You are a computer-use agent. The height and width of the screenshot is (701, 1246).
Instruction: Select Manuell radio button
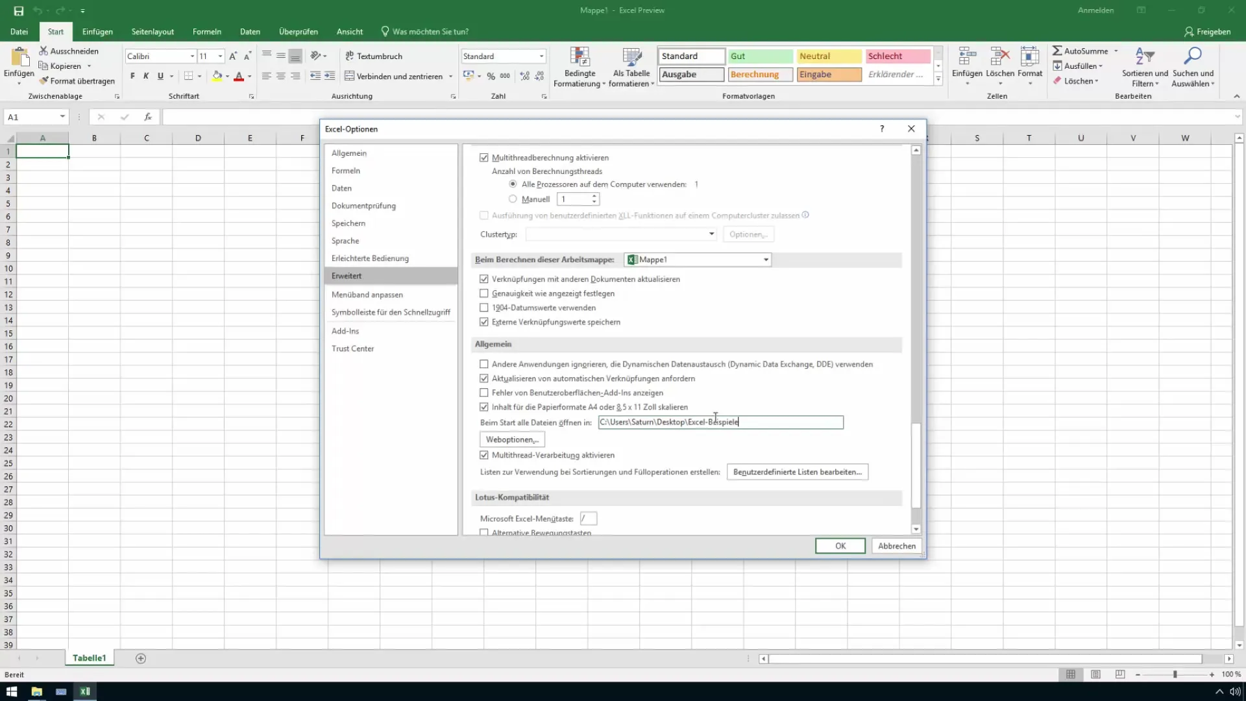pos(513,199)
